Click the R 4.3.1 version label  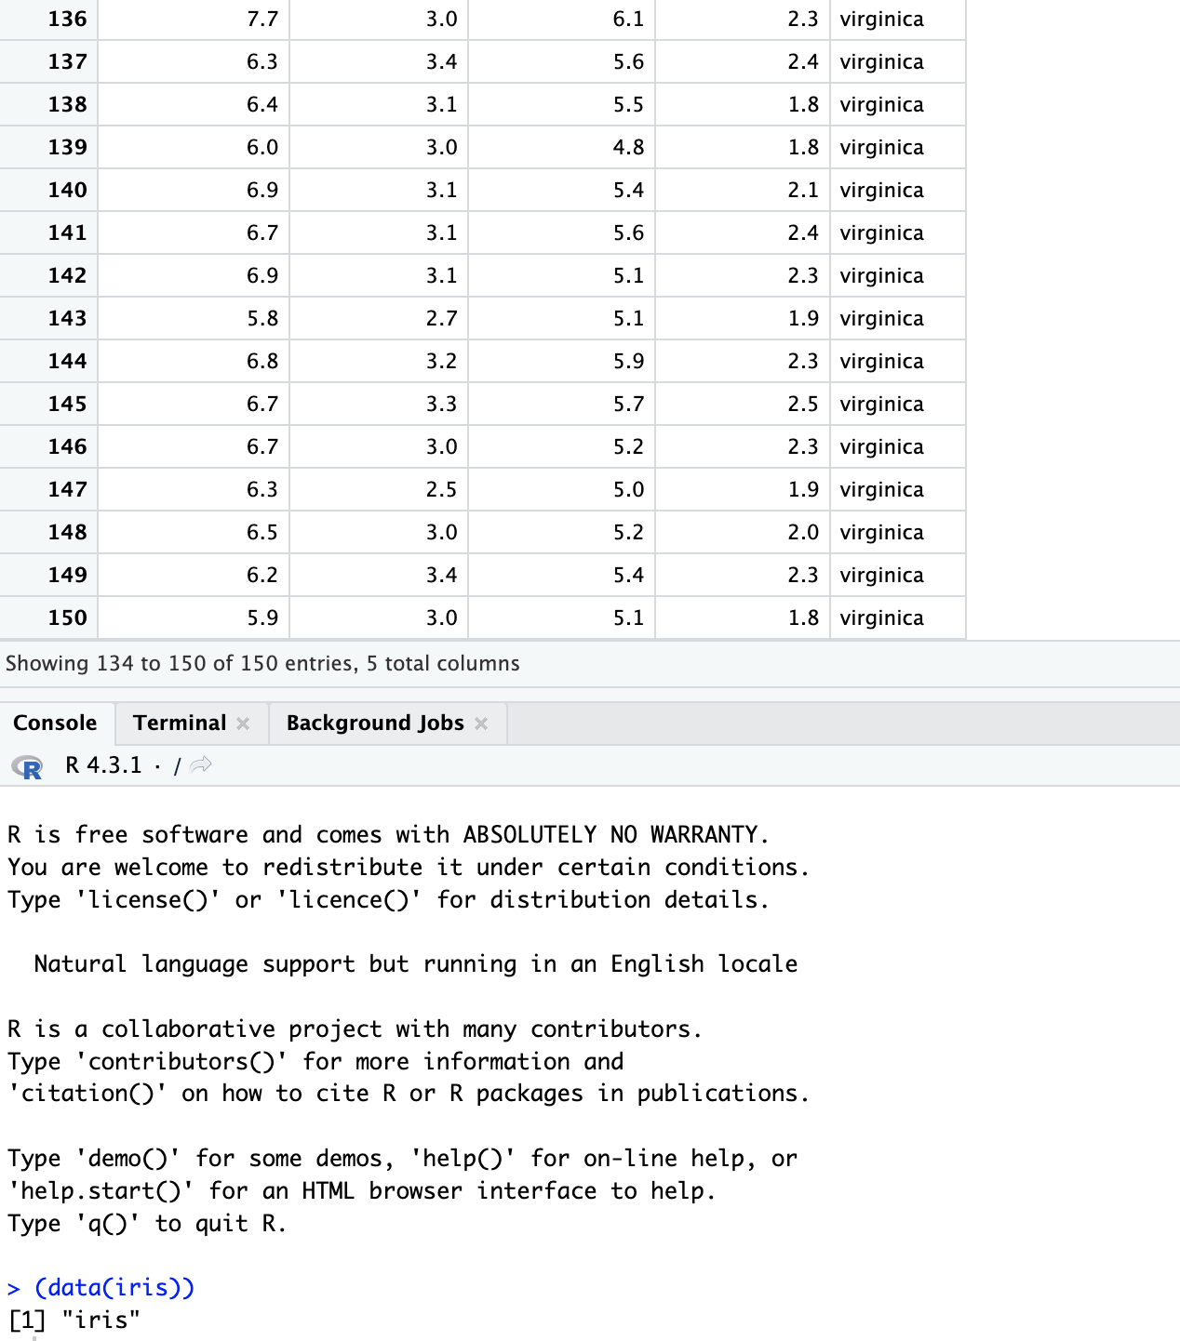pos(102,764)
